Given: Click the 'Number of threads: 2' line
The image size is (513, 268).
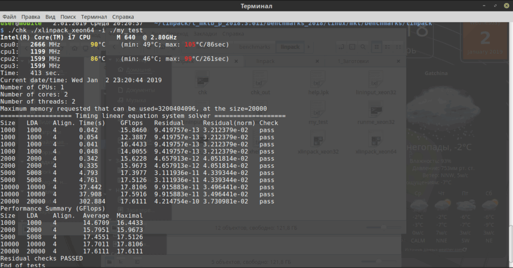Looking at the screenshot, I should [x=38, y=102].
